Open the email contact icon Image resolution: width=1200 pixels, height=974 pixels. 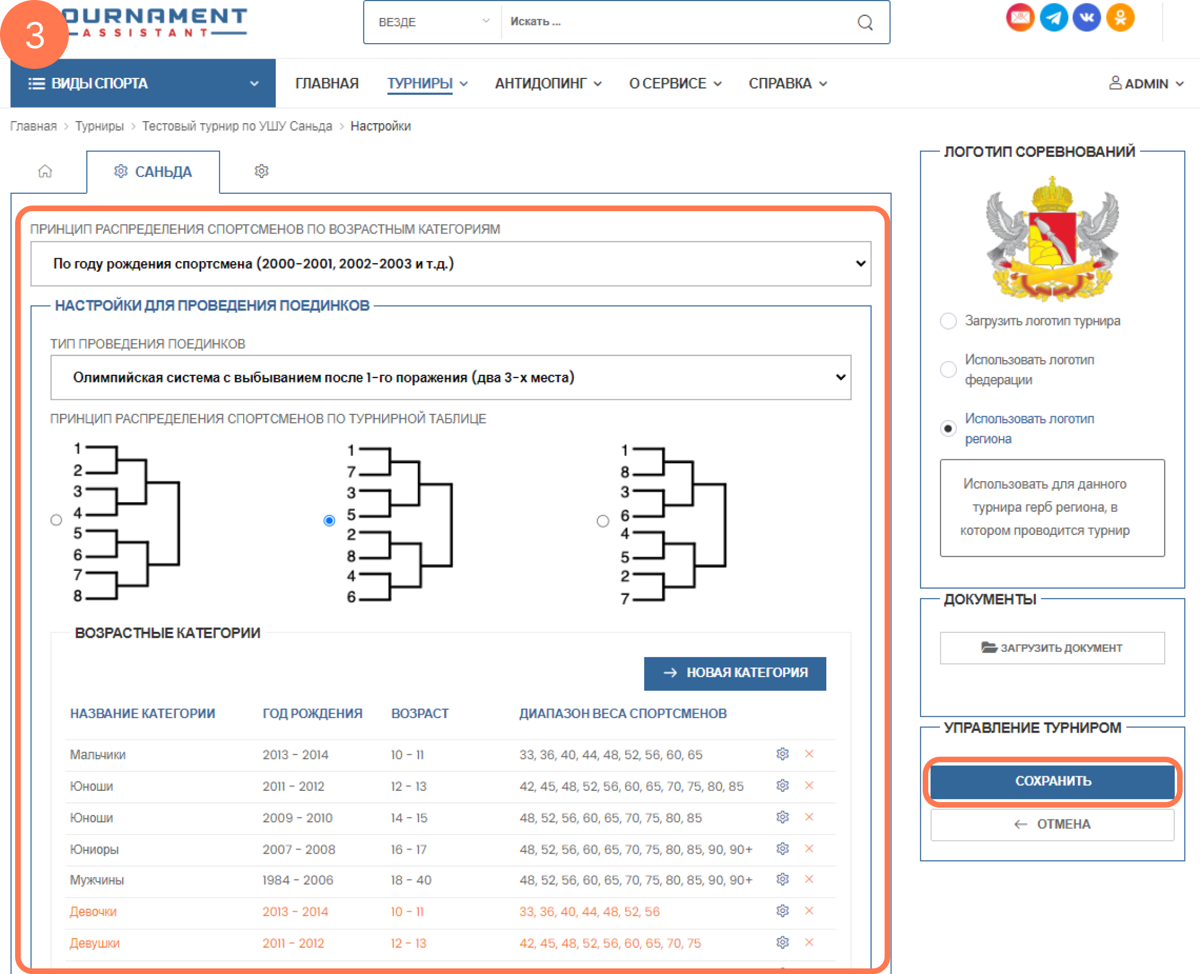1019,18
